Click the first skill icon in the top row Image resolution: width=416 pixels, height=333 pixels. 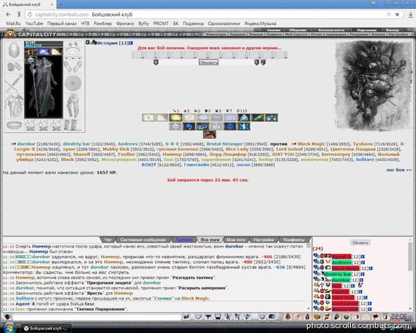[x=148, y=117]
